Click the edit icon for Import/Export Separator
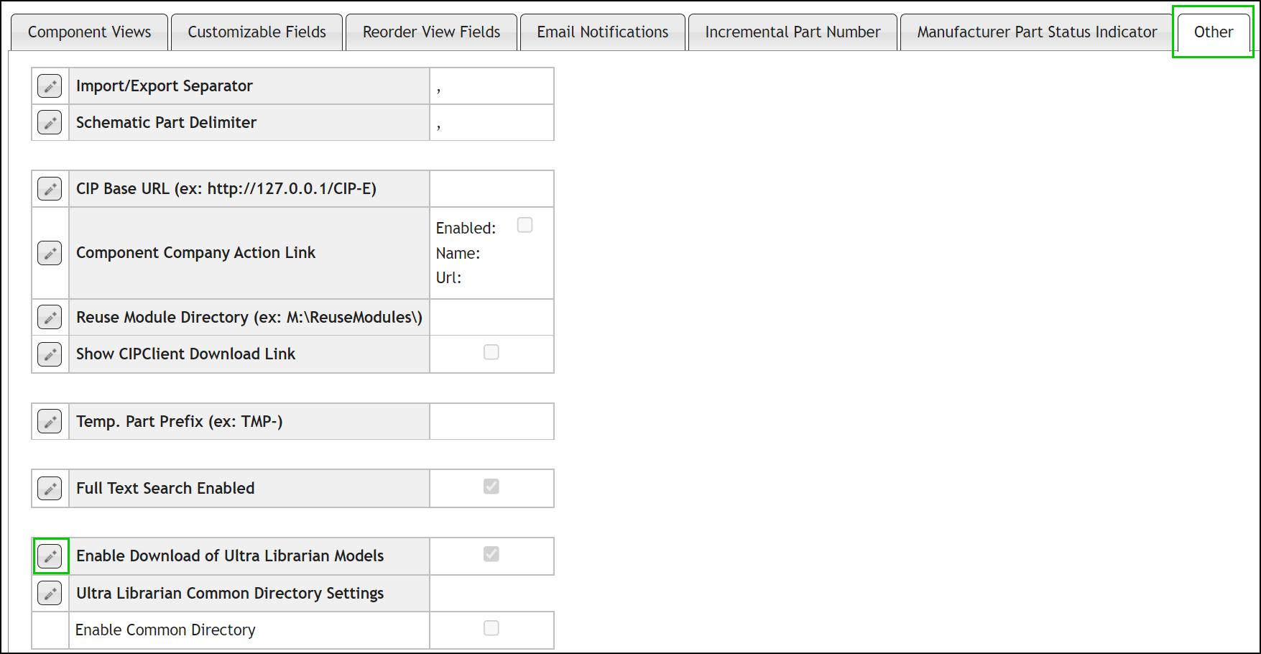Image resolution: width=1261 pixels, height=654 pixels. click(49, 86)
